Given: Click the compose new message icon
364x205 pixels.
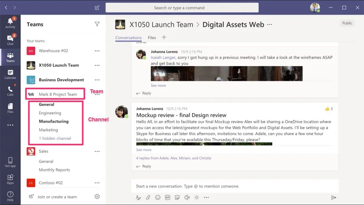Looking at the screenshot, I should pos(97,8).
